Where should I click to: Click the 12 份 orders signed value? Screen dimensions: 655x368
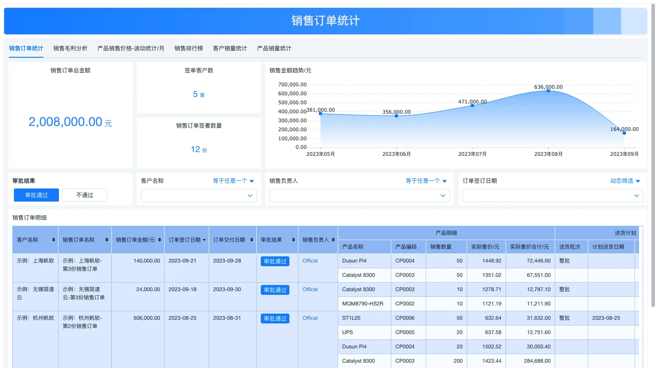[x=199, y=150]
